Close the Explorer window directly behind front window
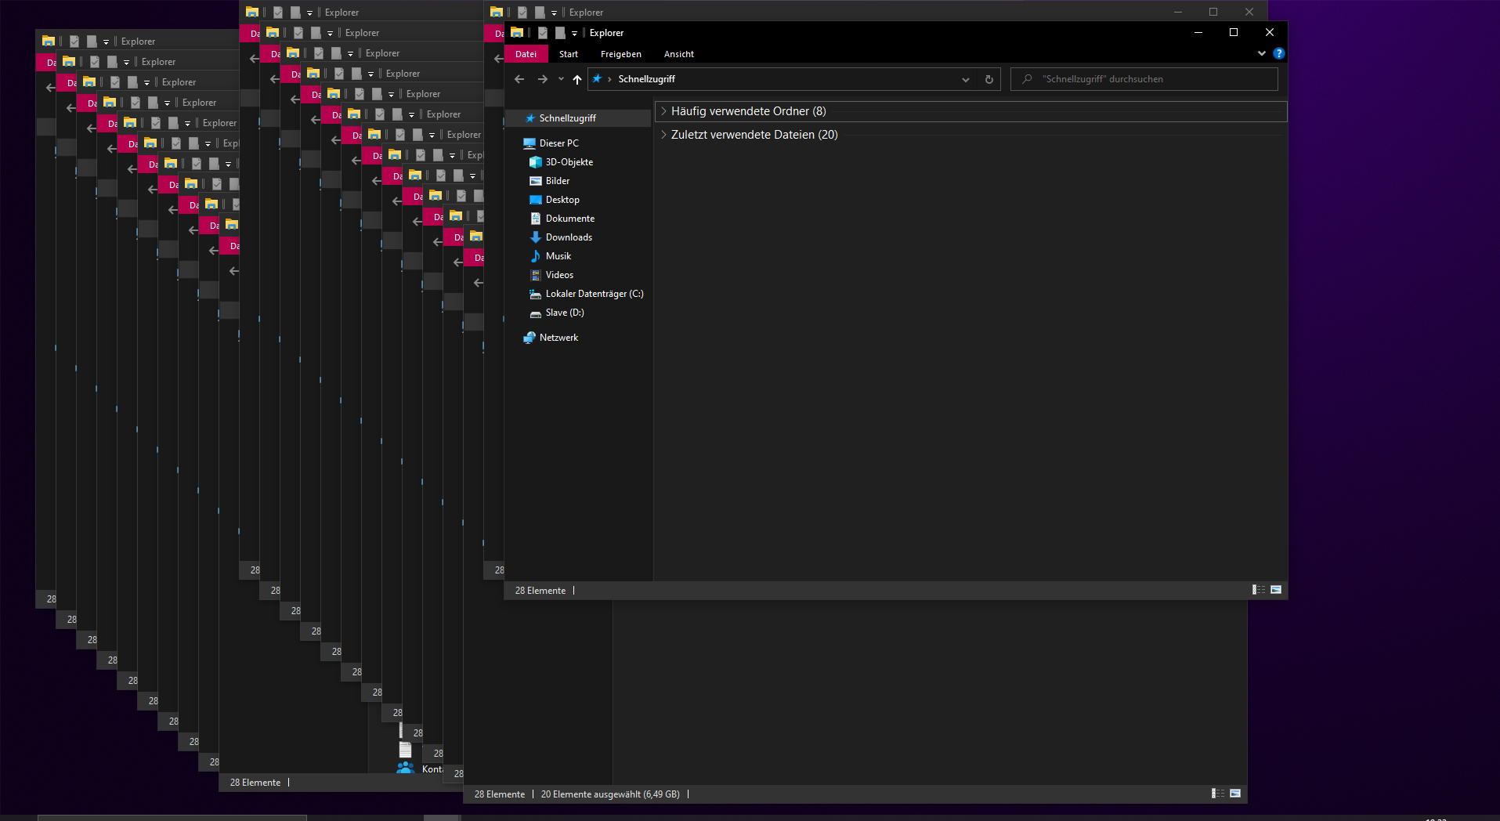This screenshot has width=1500, height=821. 1249,12
